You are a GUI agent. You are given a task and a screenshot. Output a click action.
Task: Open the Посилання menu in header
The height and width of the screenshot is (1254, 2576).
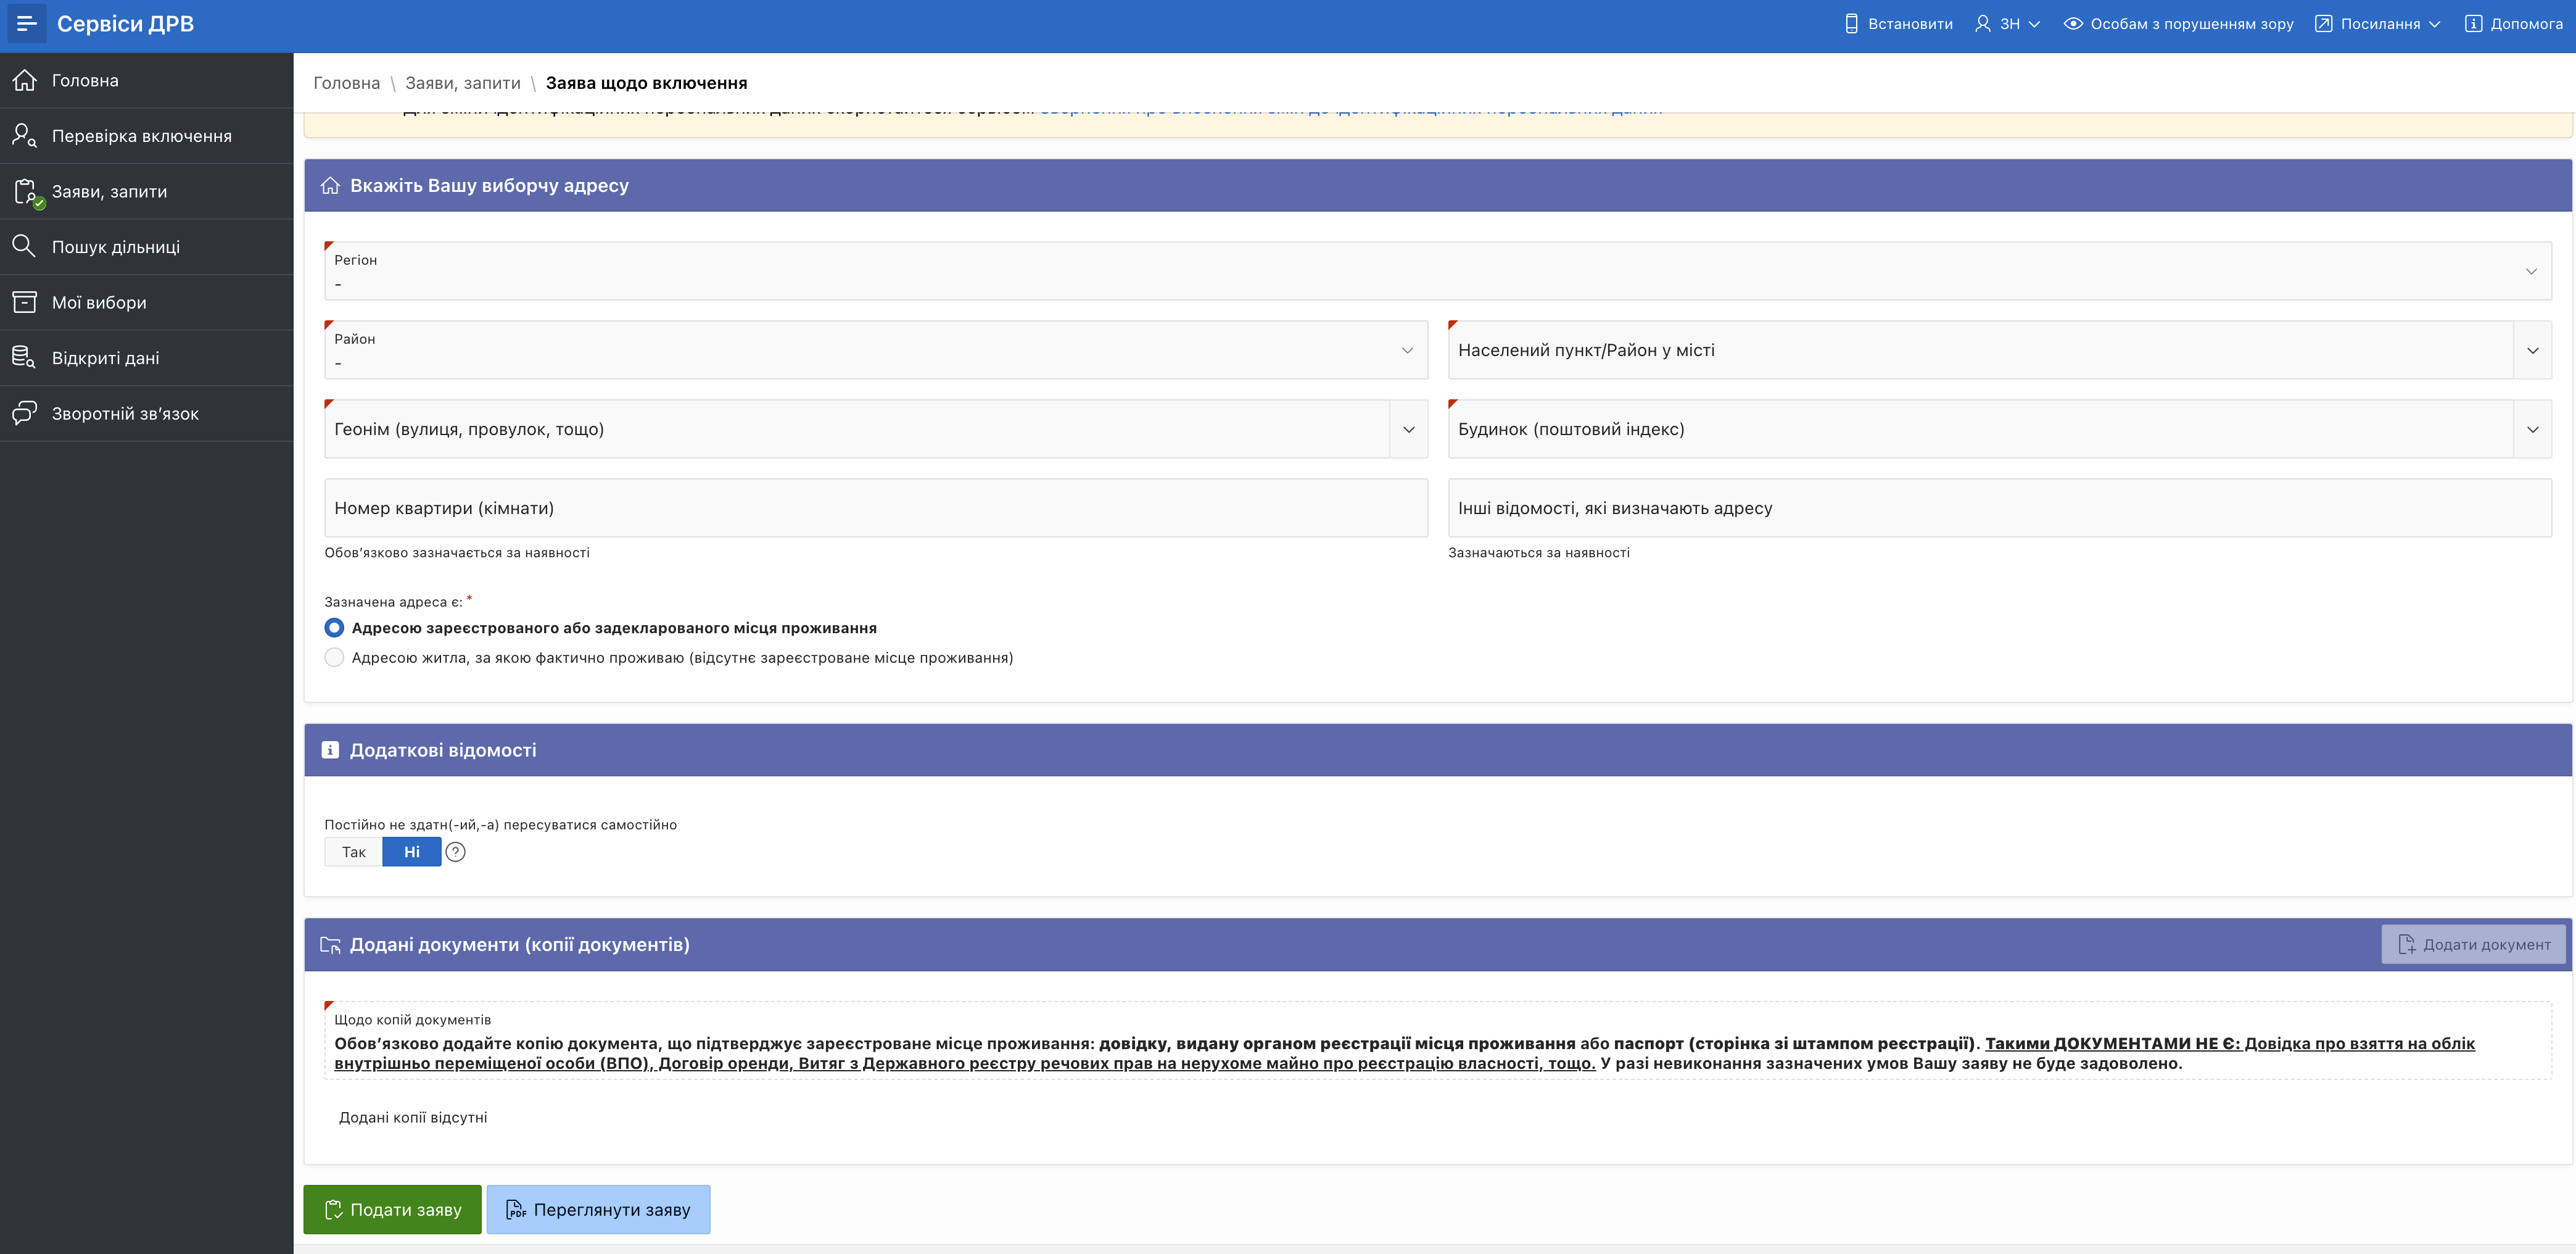[2379, 23]
